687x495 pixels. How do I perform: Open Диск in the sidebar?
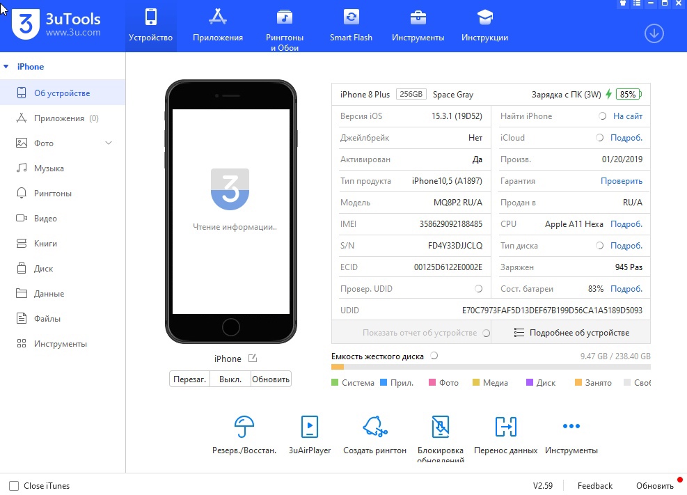(63, 269)
